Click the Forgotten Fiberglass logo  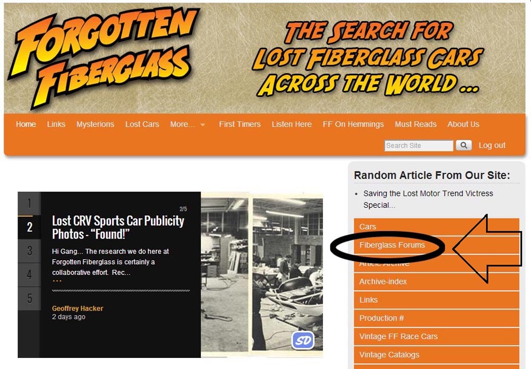[x=104, y=57]
